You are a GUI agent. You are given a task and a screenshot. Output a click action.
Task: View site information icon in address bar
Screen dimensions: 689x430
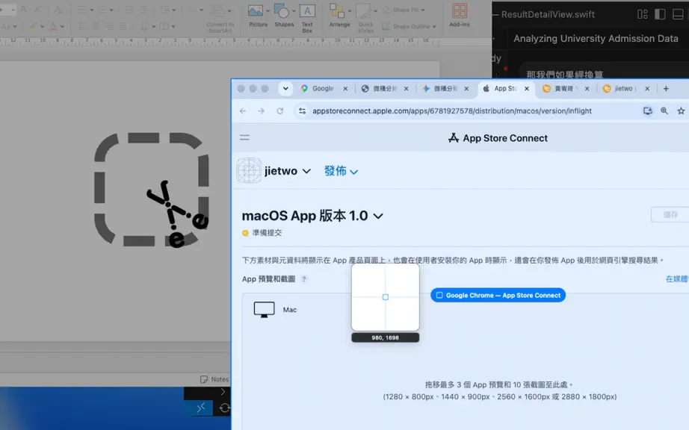(303, 111)
